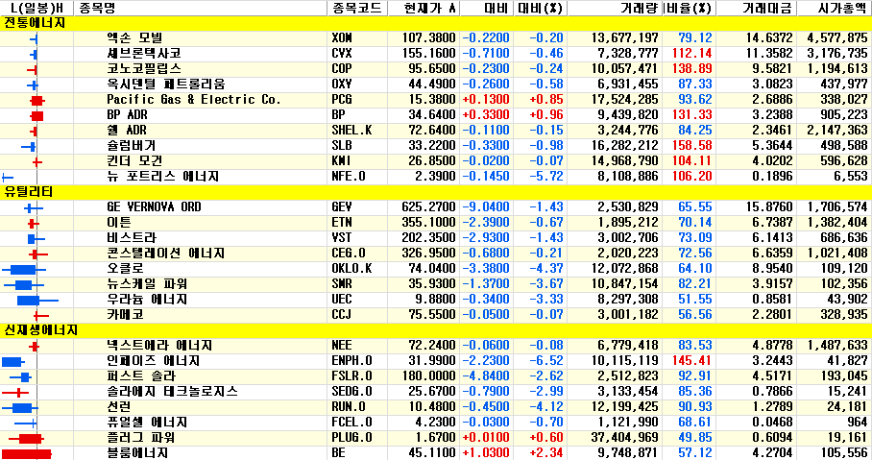Select 콘스텔레이션 에너지 stock name
The image size is (872, 460).
pos(166,254)
